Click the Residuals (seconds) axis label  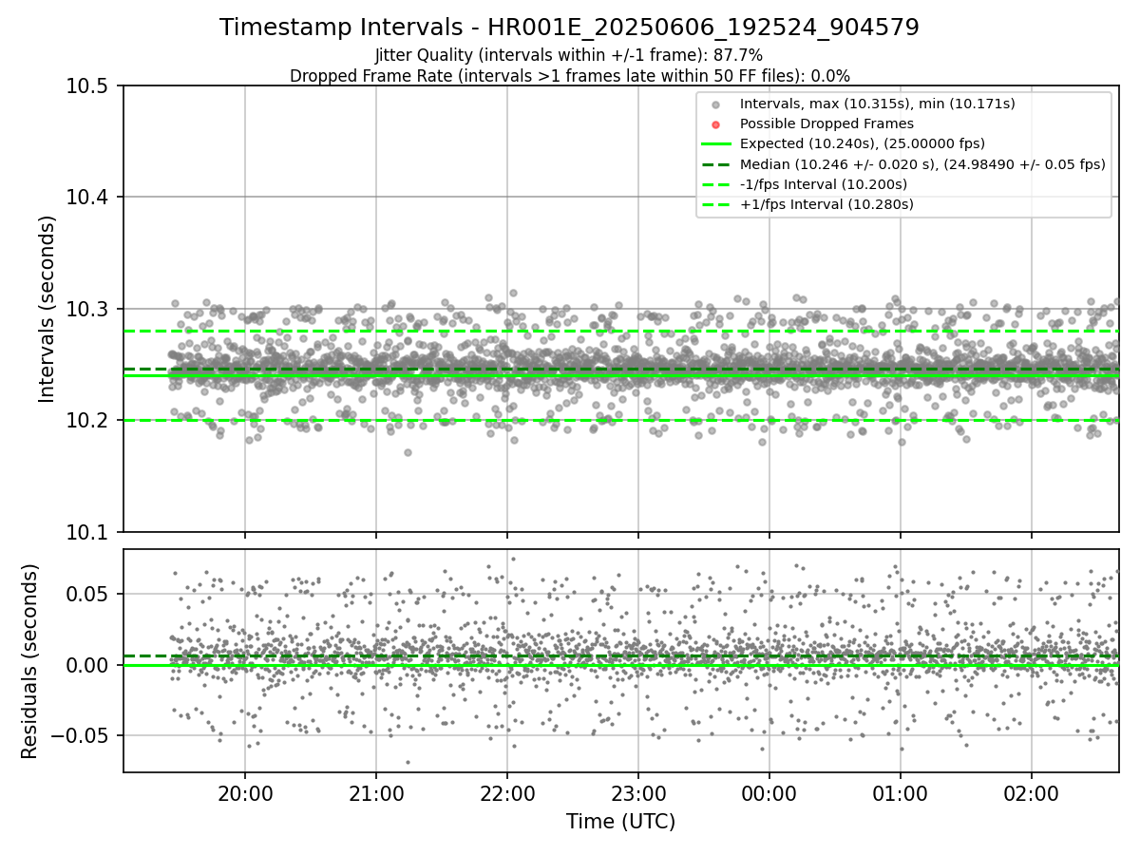pos(29,660)
